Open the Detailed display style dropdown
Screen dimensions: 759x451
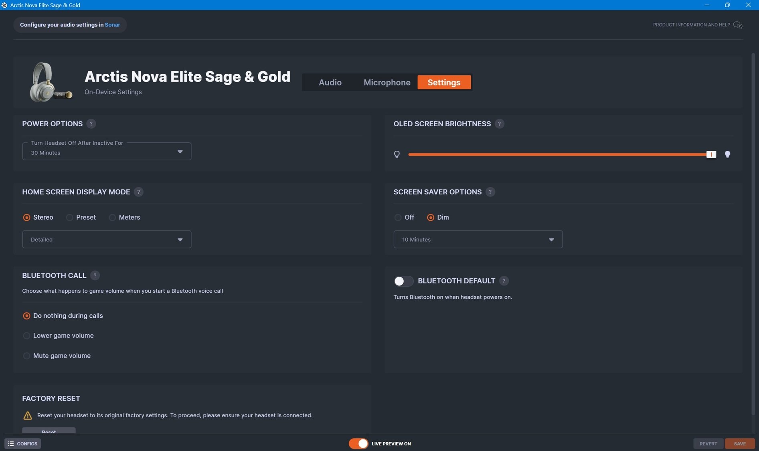107,239
